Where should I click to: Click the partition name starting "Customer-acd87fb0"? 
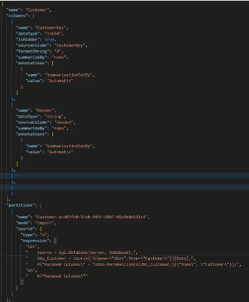coord(92,217)
